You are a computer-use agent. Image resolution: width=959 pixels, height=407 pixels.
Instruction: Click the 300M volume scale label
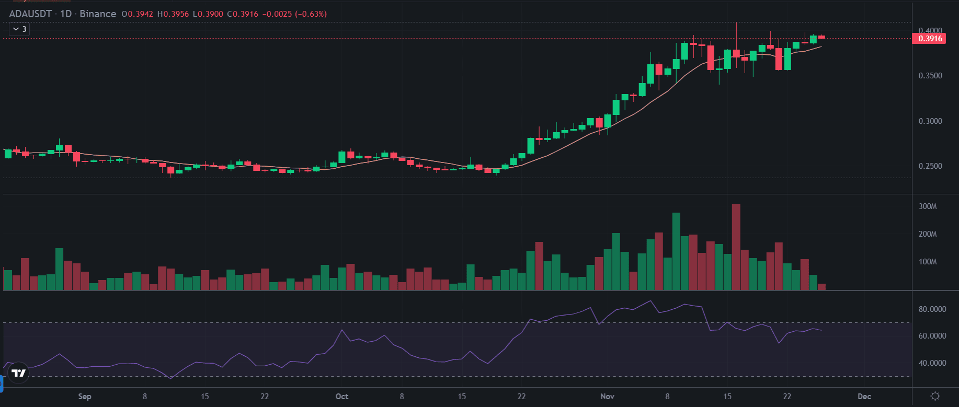(928, 206)
